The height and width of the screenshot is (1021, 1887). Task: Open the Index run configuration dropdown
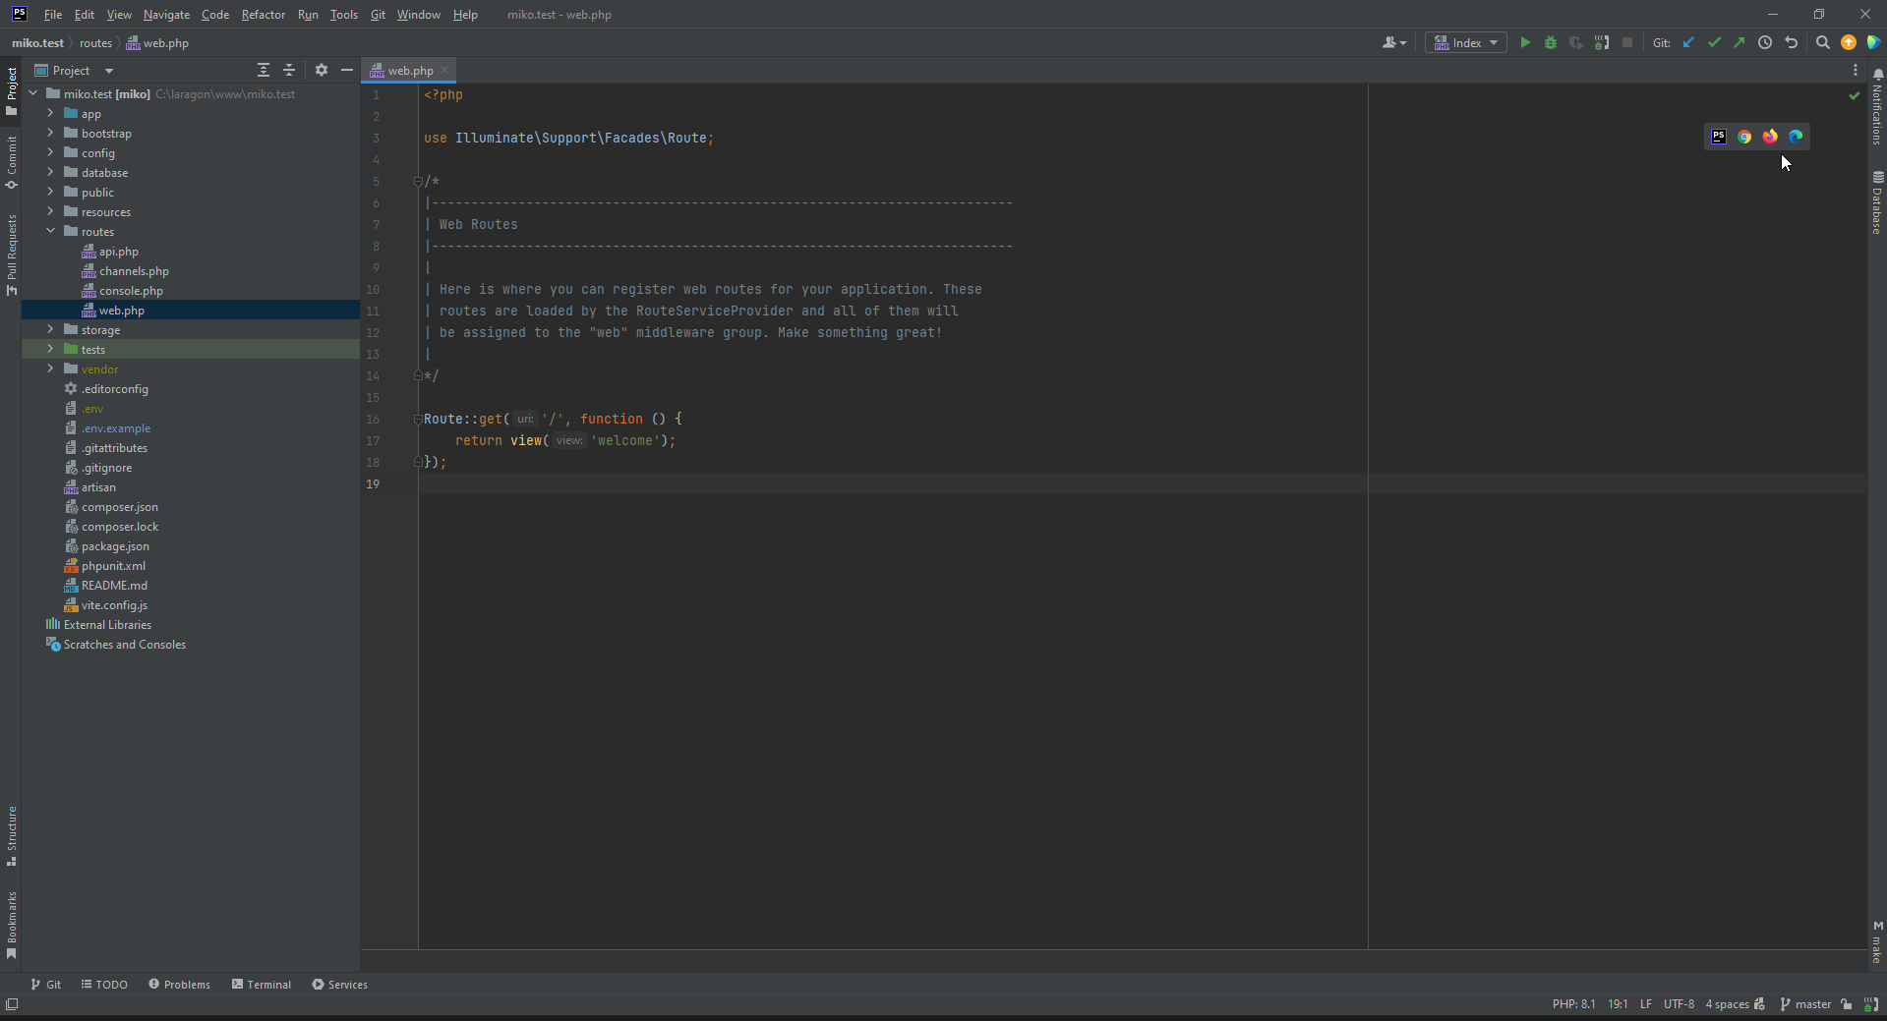pyautogui.click(x=1466, y=42)
